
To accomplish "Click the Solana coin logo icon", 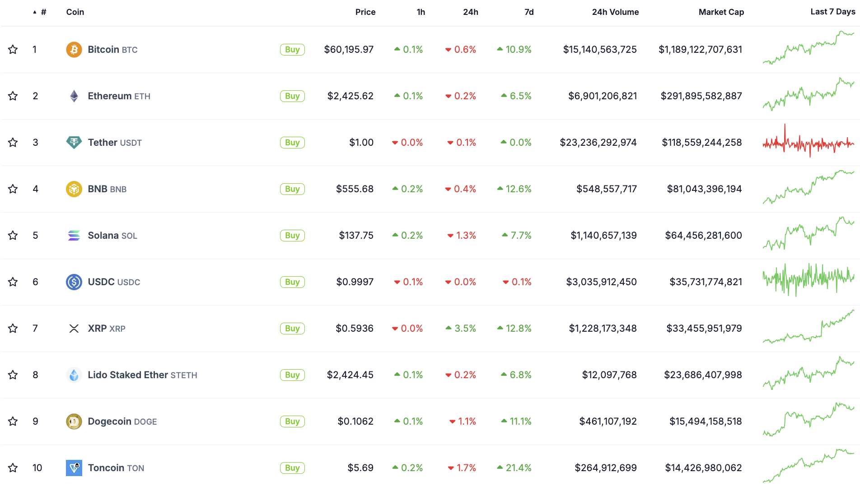I will (x=74, y=236).
